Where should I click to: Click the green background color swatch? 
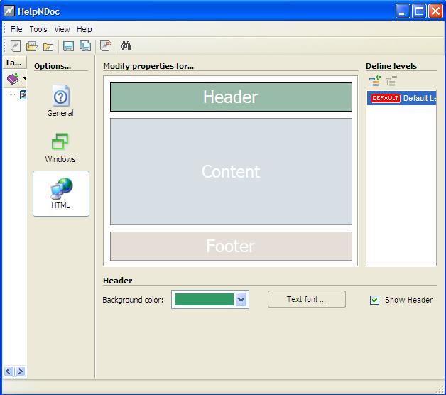click(204, 300)
